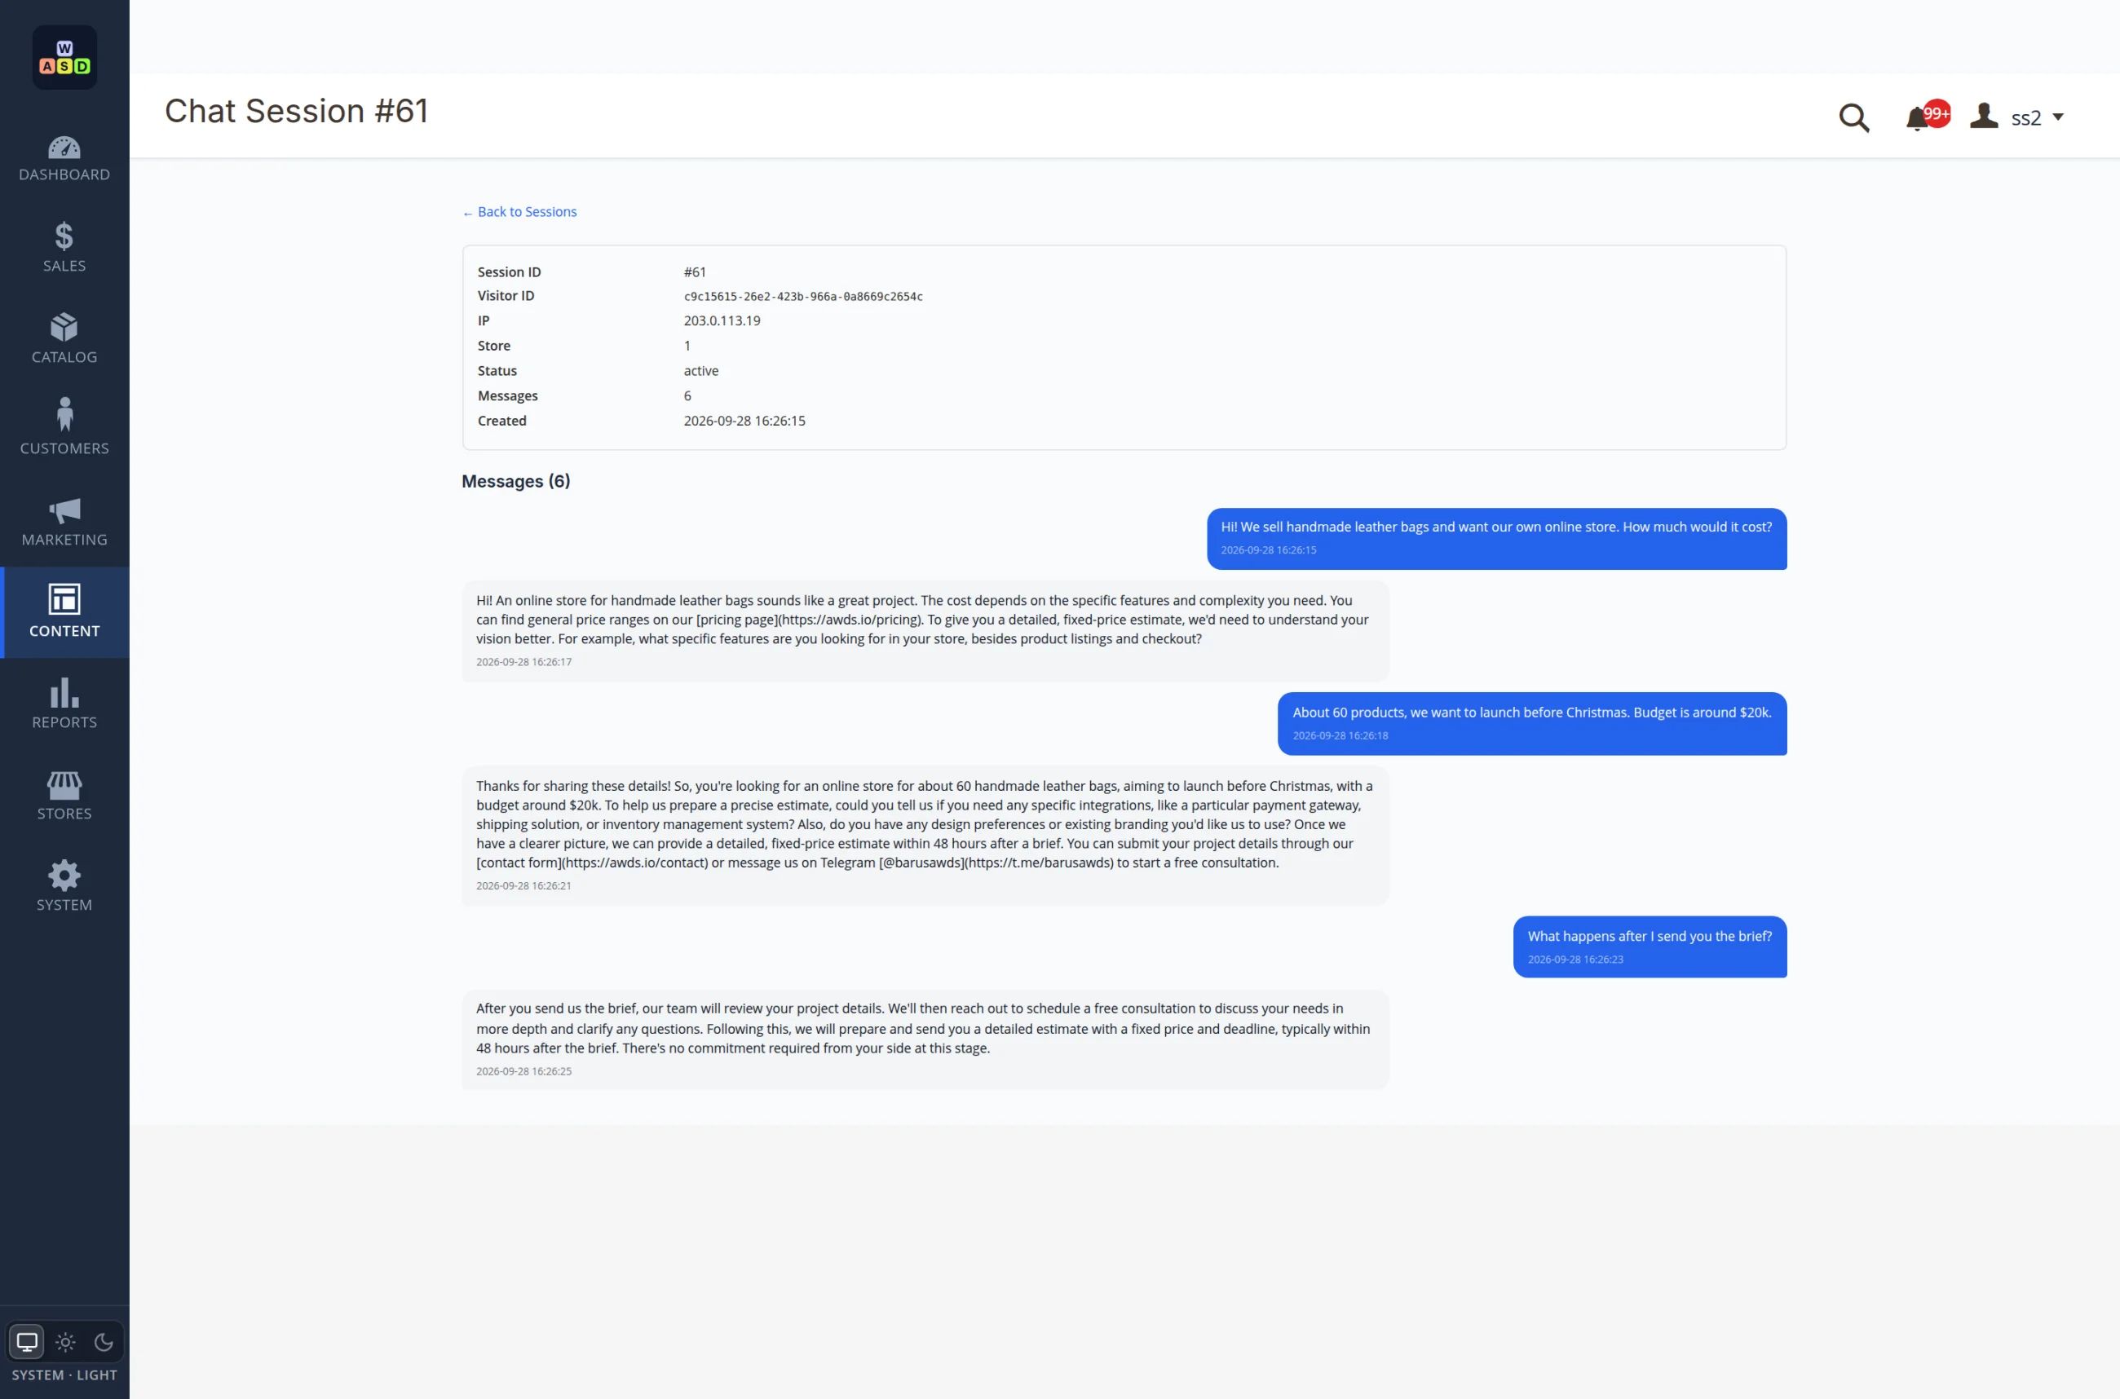
Task: Open the Dashboard section
Action: click(x=64, y=159)
